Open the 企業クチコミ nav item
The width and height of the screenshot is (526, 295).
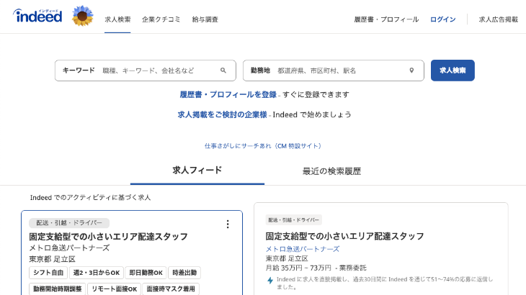[161, 19]
